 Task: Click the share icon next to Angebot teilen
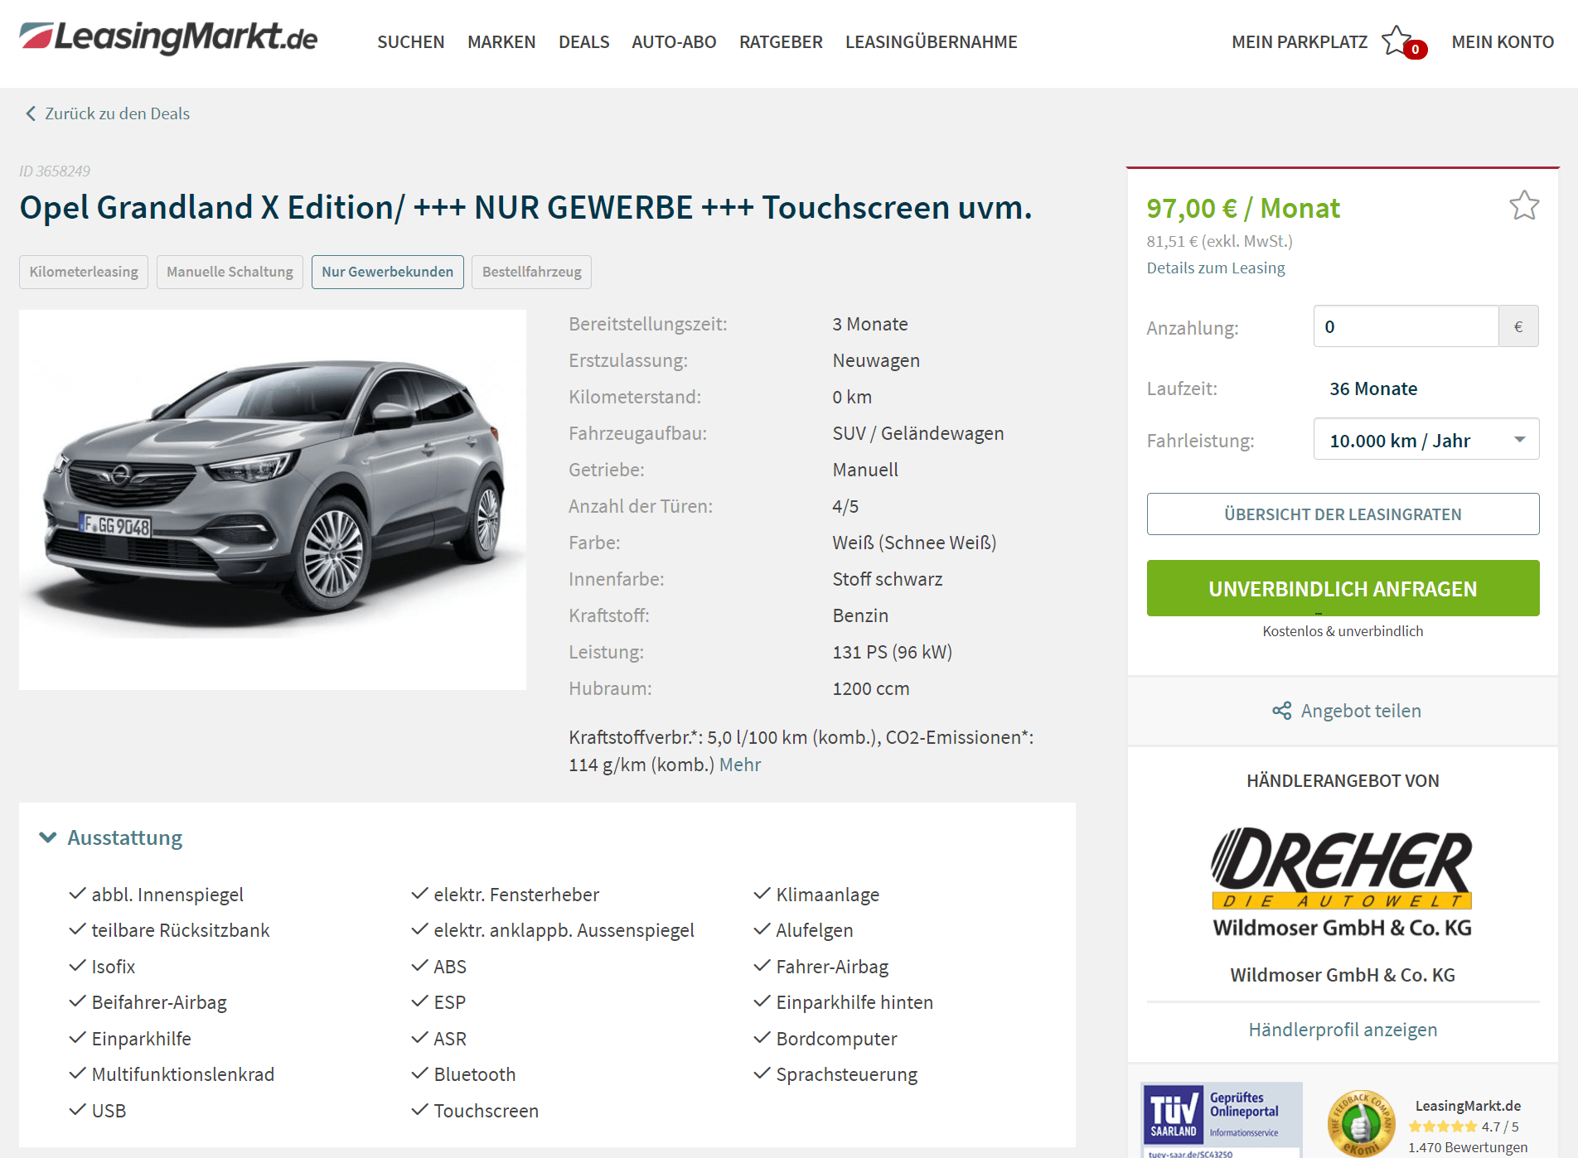pos(1281,711)
